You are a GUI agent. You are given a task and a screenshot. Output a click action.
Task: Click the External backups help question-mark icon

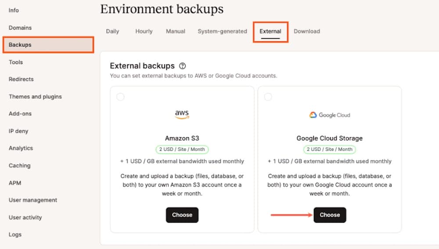pyautogui.click(x=183, y=66)
